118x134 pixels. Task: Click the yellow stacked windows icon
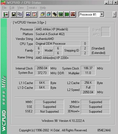tap(42, 14)
